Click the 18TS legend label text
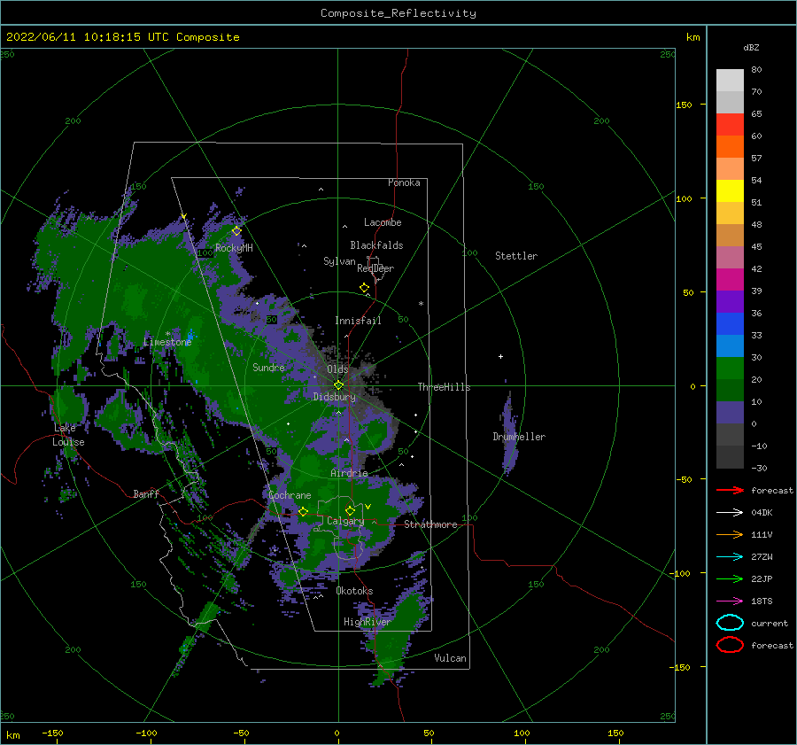This screenshot has height=745, width=797. point(762,601)
